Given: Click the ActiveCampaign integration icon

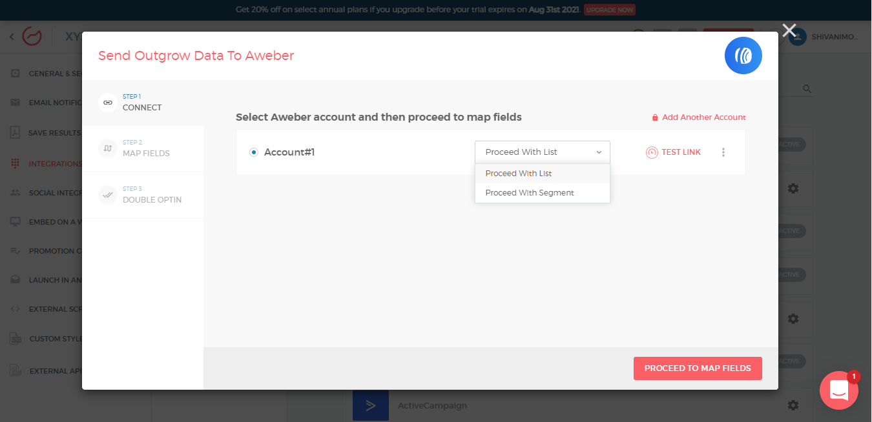Looking at the screenshot, I should point(370,405).
